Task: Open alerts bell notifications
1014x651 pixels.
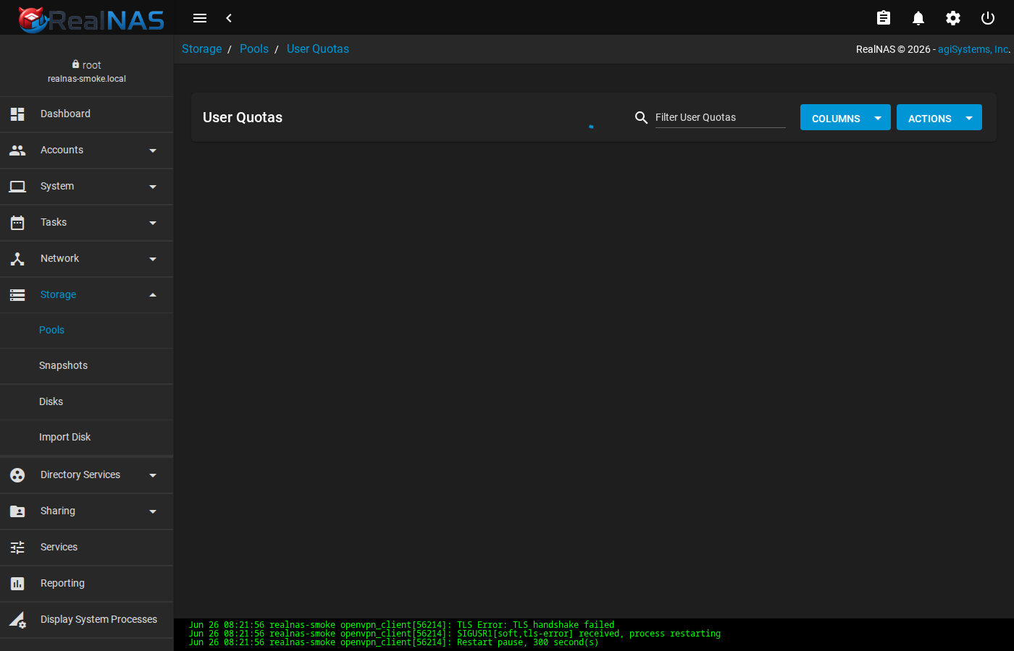Action: click(x=918, y=18)
